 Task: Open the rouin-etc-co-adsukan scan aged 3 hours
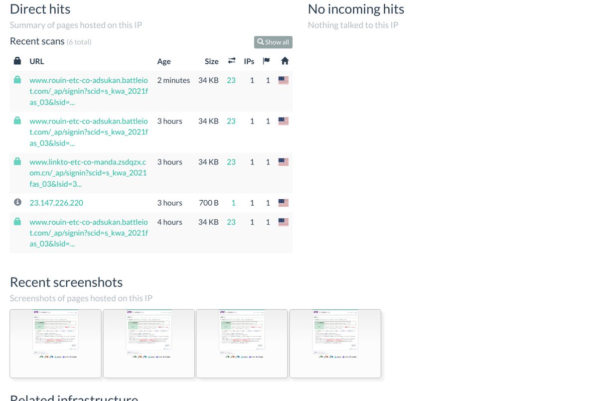click(x=89, y=132)
